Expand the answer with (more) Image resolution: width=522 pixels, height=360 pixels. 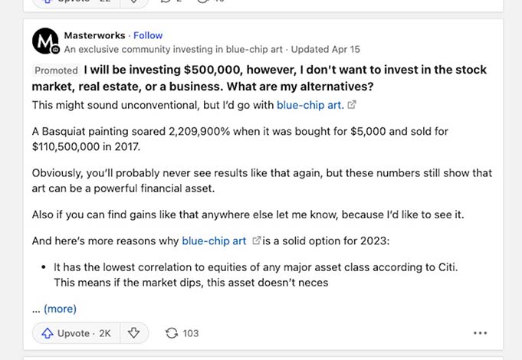coord(60,309)
